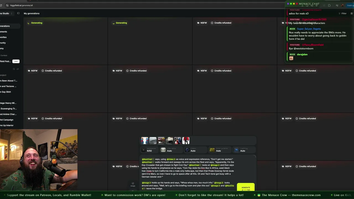
Task: Open the Lighting Auto selector
Action: (244, 150)
